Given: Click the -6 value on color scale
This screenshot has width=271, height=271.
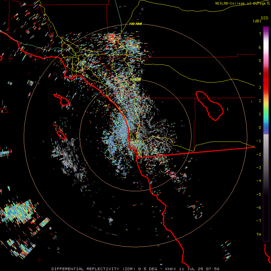Looking at the screenshot, I should (x=259, y=207).
